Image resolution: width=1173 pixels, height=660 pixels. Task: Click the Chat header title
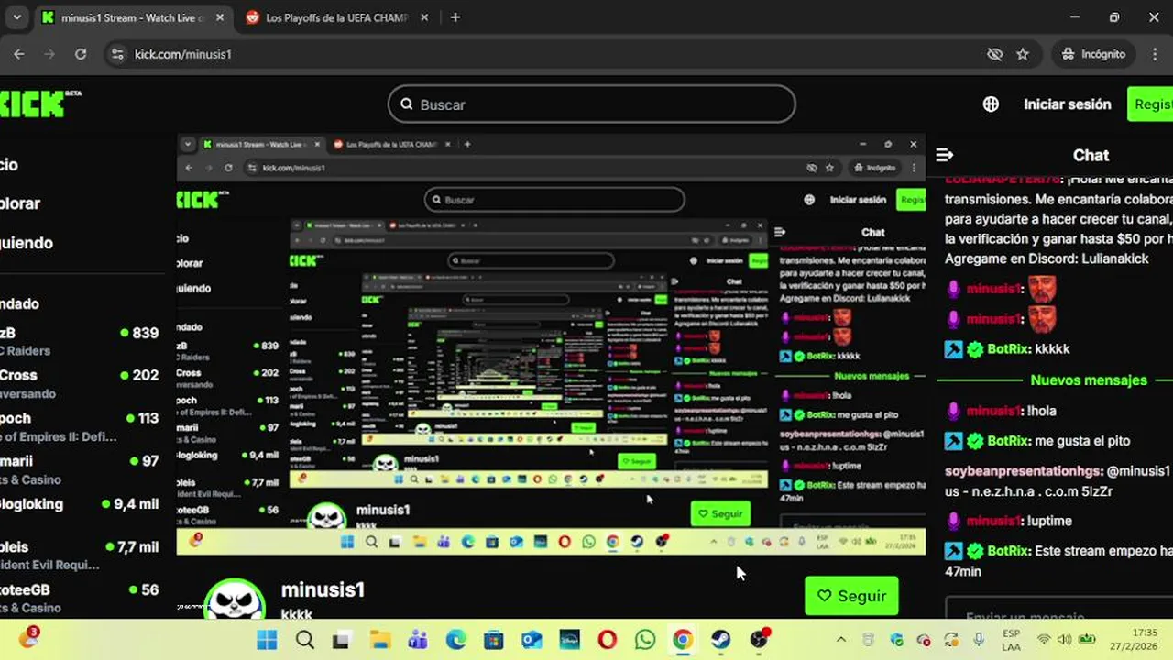(1091, 156)
